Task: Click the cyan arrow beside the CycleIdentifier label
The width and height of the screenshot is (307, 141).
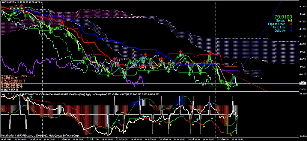Action: click(x=31, y=96)
